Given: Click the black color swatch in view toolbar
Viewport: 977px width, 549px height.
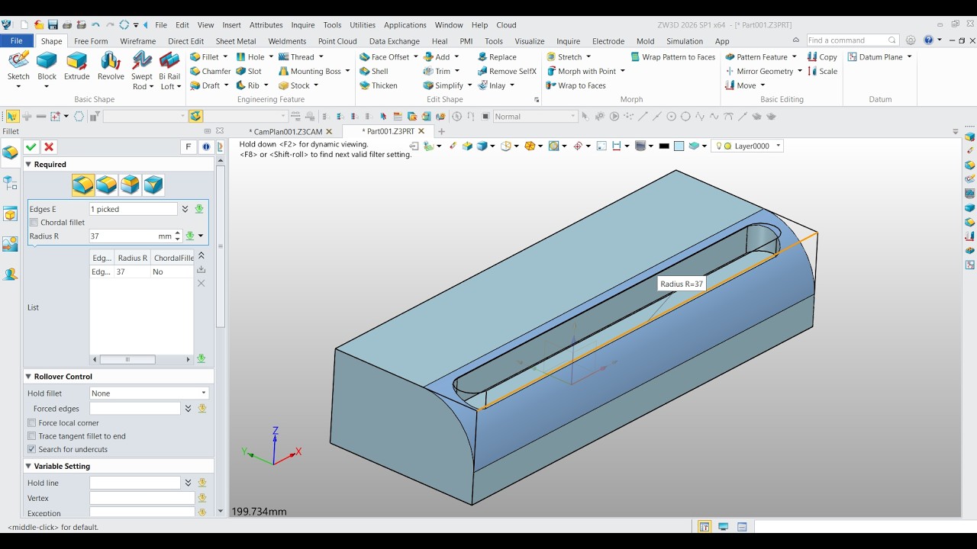Looking at the screenshot, I should point(664,146).
